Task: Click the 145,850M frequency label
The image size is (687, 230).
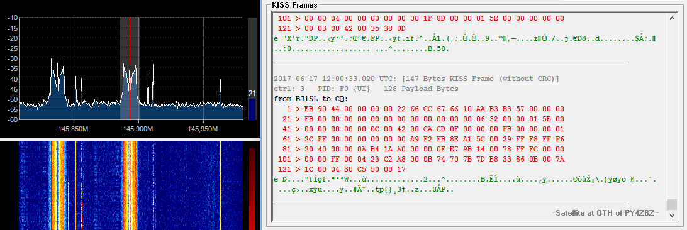Action: click(73, 129)
